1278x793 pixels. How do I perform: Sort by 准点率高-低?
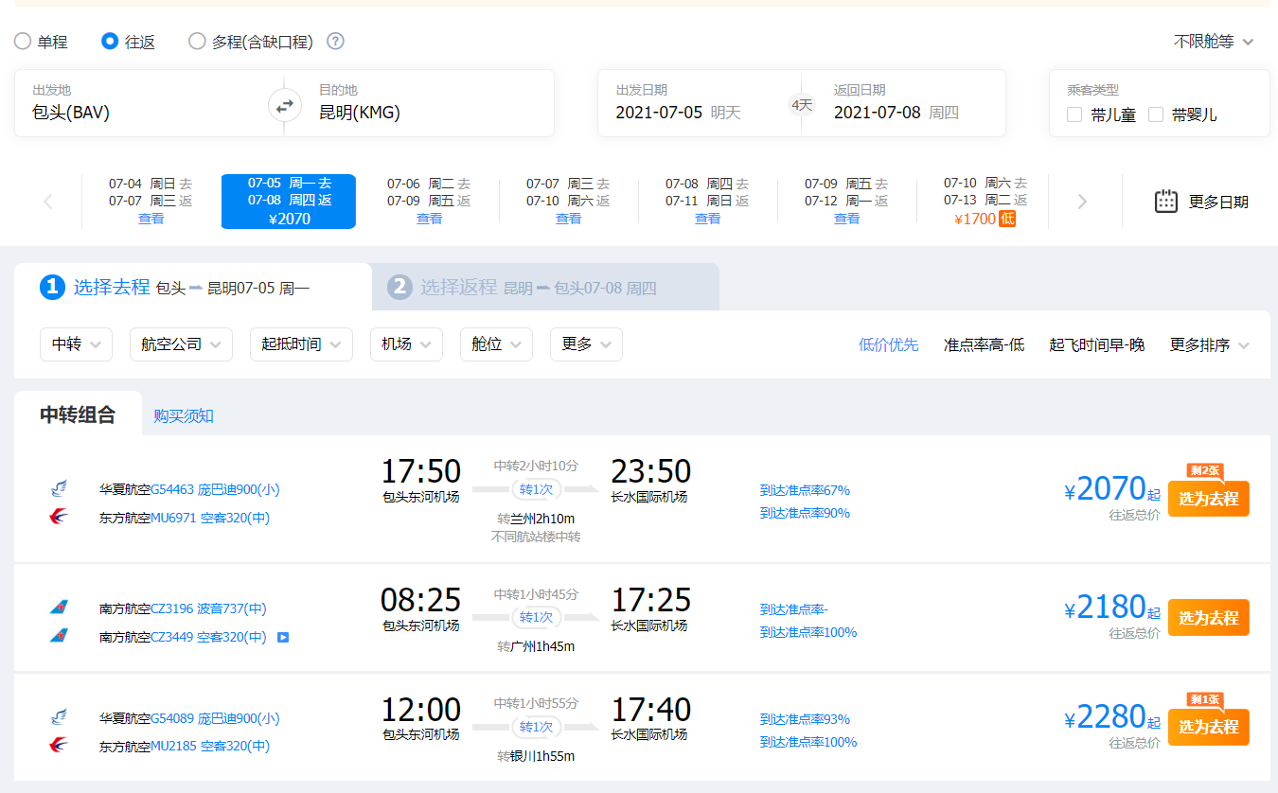[984, 344]
